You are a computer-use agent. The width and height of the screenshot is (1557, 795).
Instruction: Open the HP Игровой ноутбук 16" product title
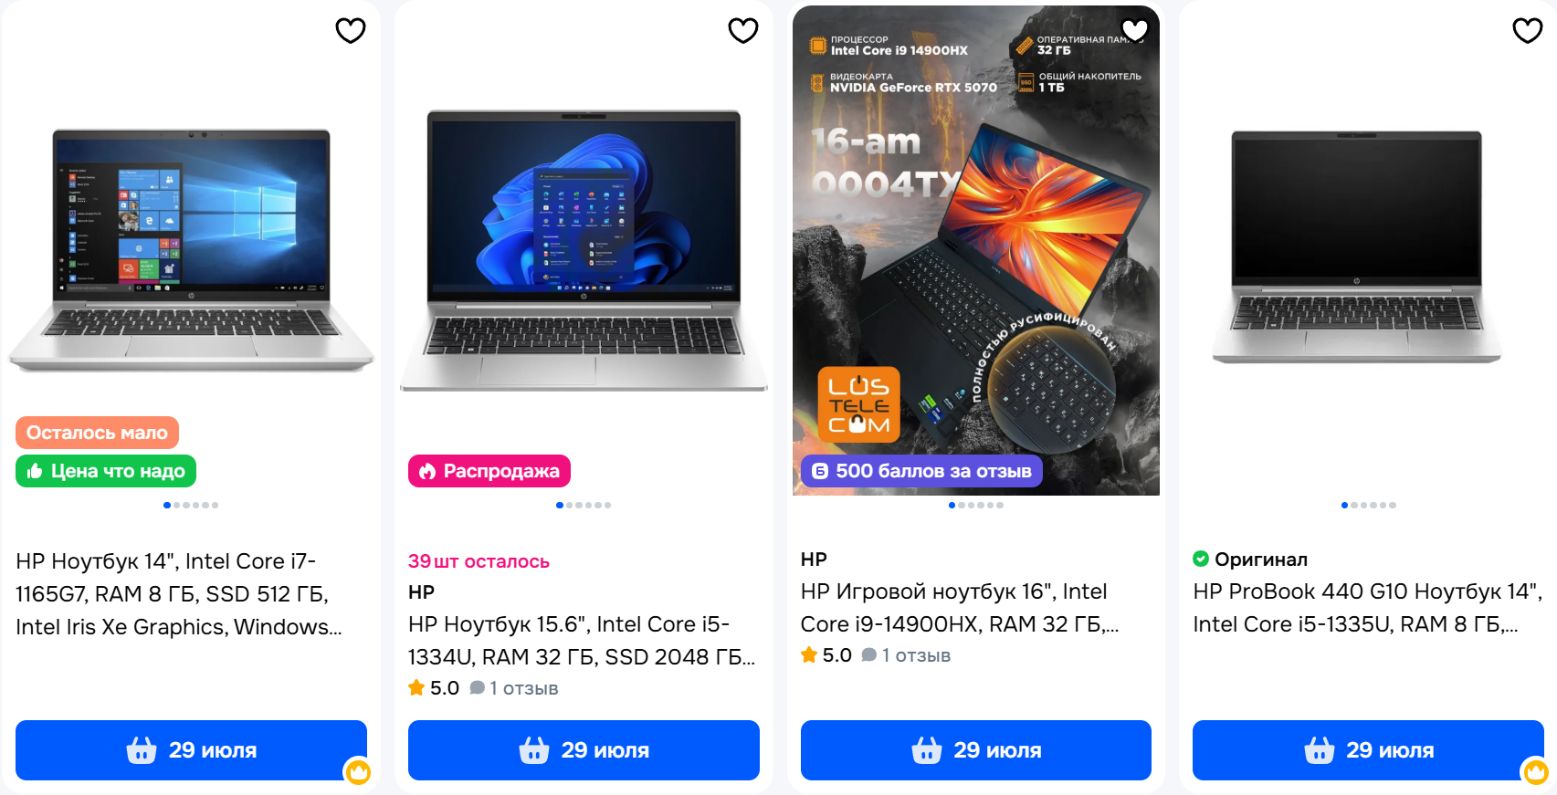[960, 608]
